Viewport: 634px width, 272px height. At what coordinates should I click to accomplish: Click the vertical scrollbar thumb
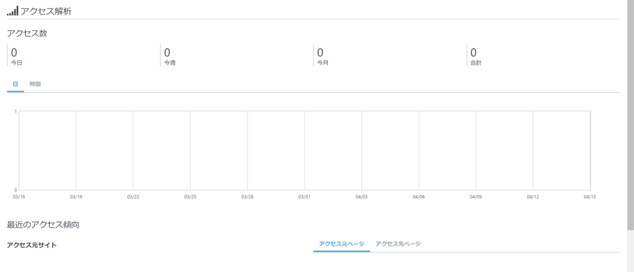tap(630, 115)
